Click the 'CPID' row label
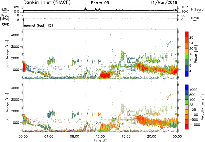The width and height of the screenshot is (205, 142). (6, 24)
